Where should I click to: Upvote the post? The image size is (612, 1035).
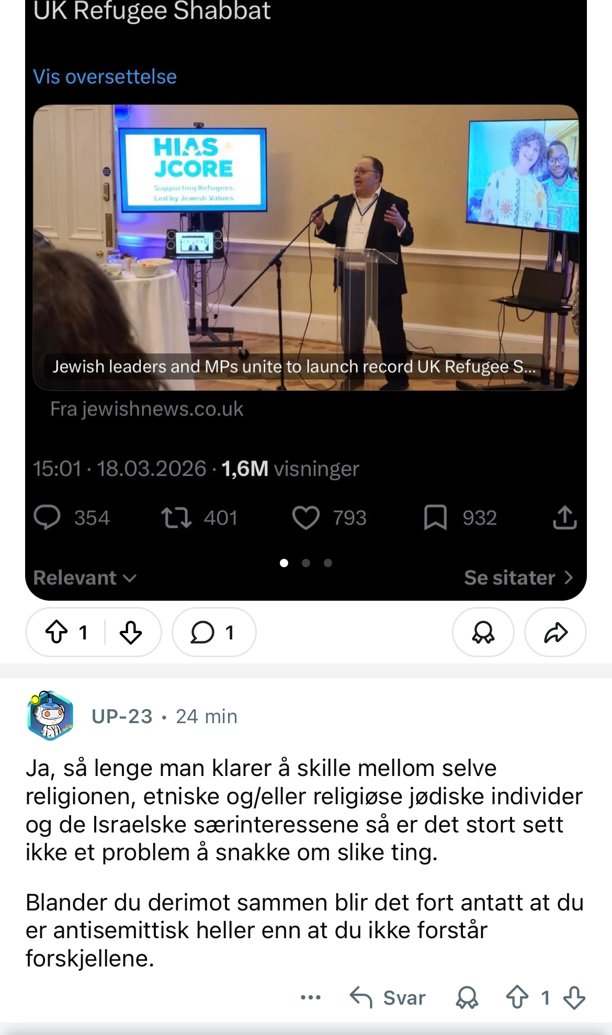click(x=56, y=632)
